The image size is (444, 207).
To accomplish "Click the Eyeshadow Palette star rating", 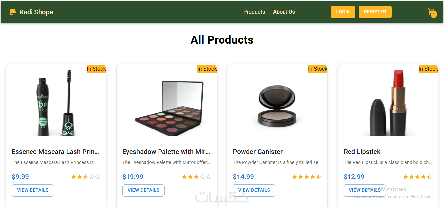I will tap(196, 177).
